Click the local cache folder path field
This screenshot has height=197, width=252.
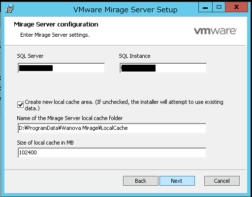[112, 128]
